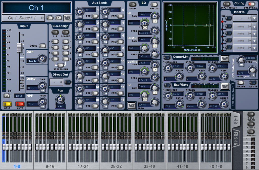Click the SOLO button
This screenshot has height=170, width=259.
point(7,104)
